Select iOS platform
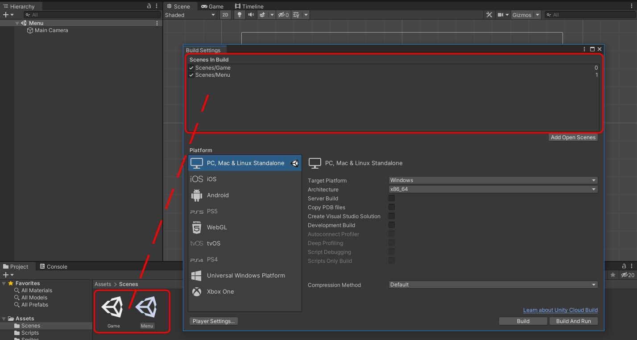The image size is (637, 340). click(245, 179)
